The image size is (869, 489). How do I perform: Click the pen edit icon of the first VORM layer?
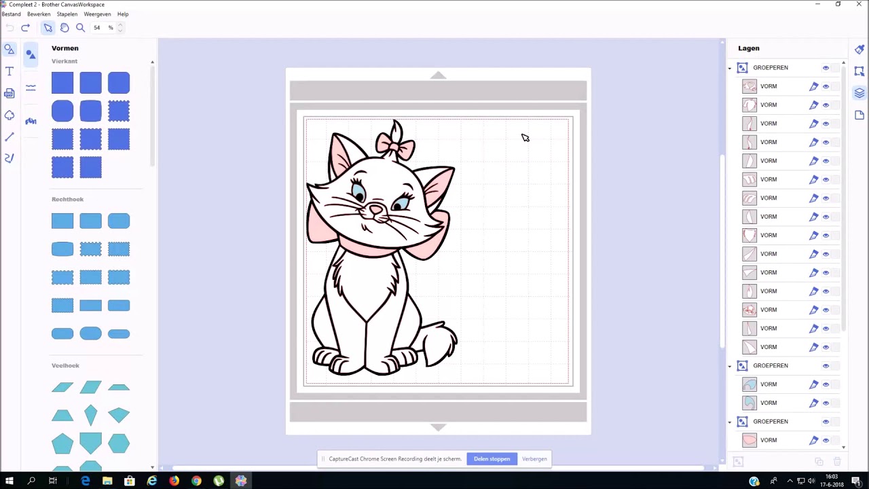click(x=813, y=86)
